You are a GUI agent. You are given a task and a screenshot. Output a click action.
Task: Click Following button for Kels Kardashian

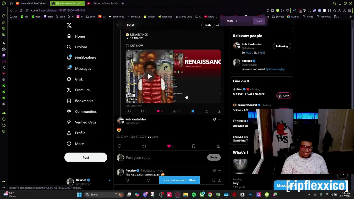(x=282, y=46)
